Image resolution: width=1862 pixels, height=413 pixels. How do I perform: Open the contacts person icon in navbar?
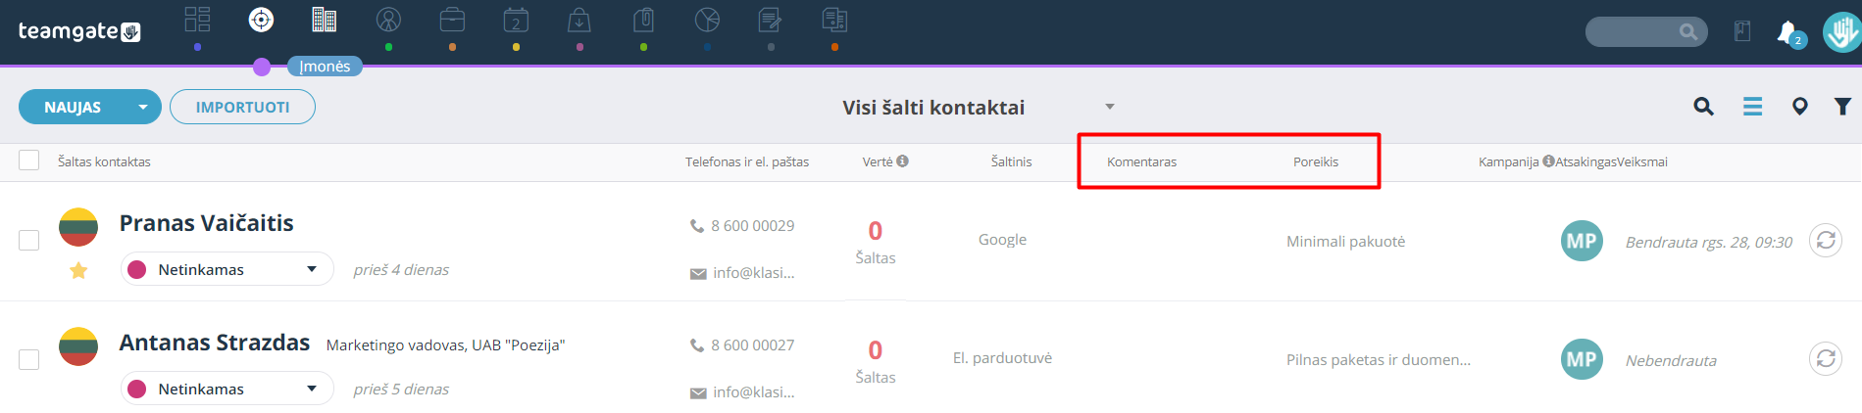(x=388, y=20)
